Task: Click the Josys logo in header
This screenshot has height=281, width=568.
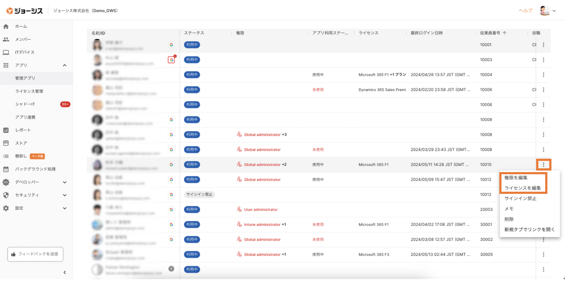Action: tap(25, 11)
